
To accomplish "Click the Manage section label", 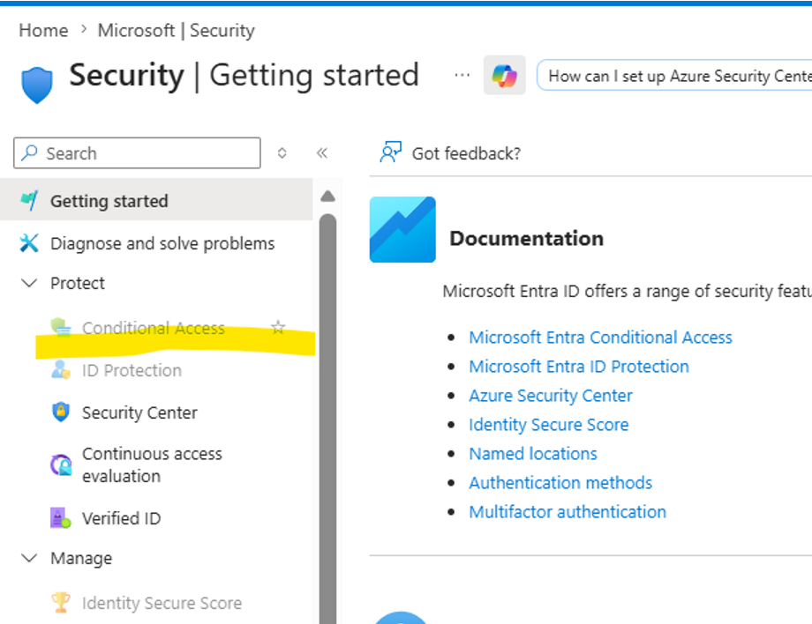I will click(x=81, y=558).
